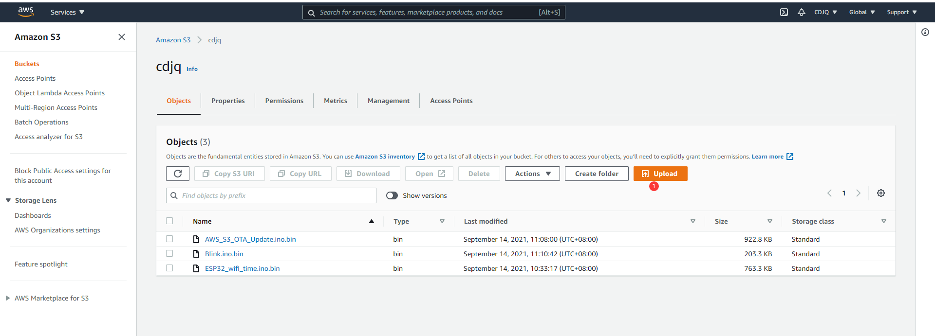Viewport: 935px width, 336px height.
Task: Focus the Find objects by prefix field
Action: pos(271,195)
